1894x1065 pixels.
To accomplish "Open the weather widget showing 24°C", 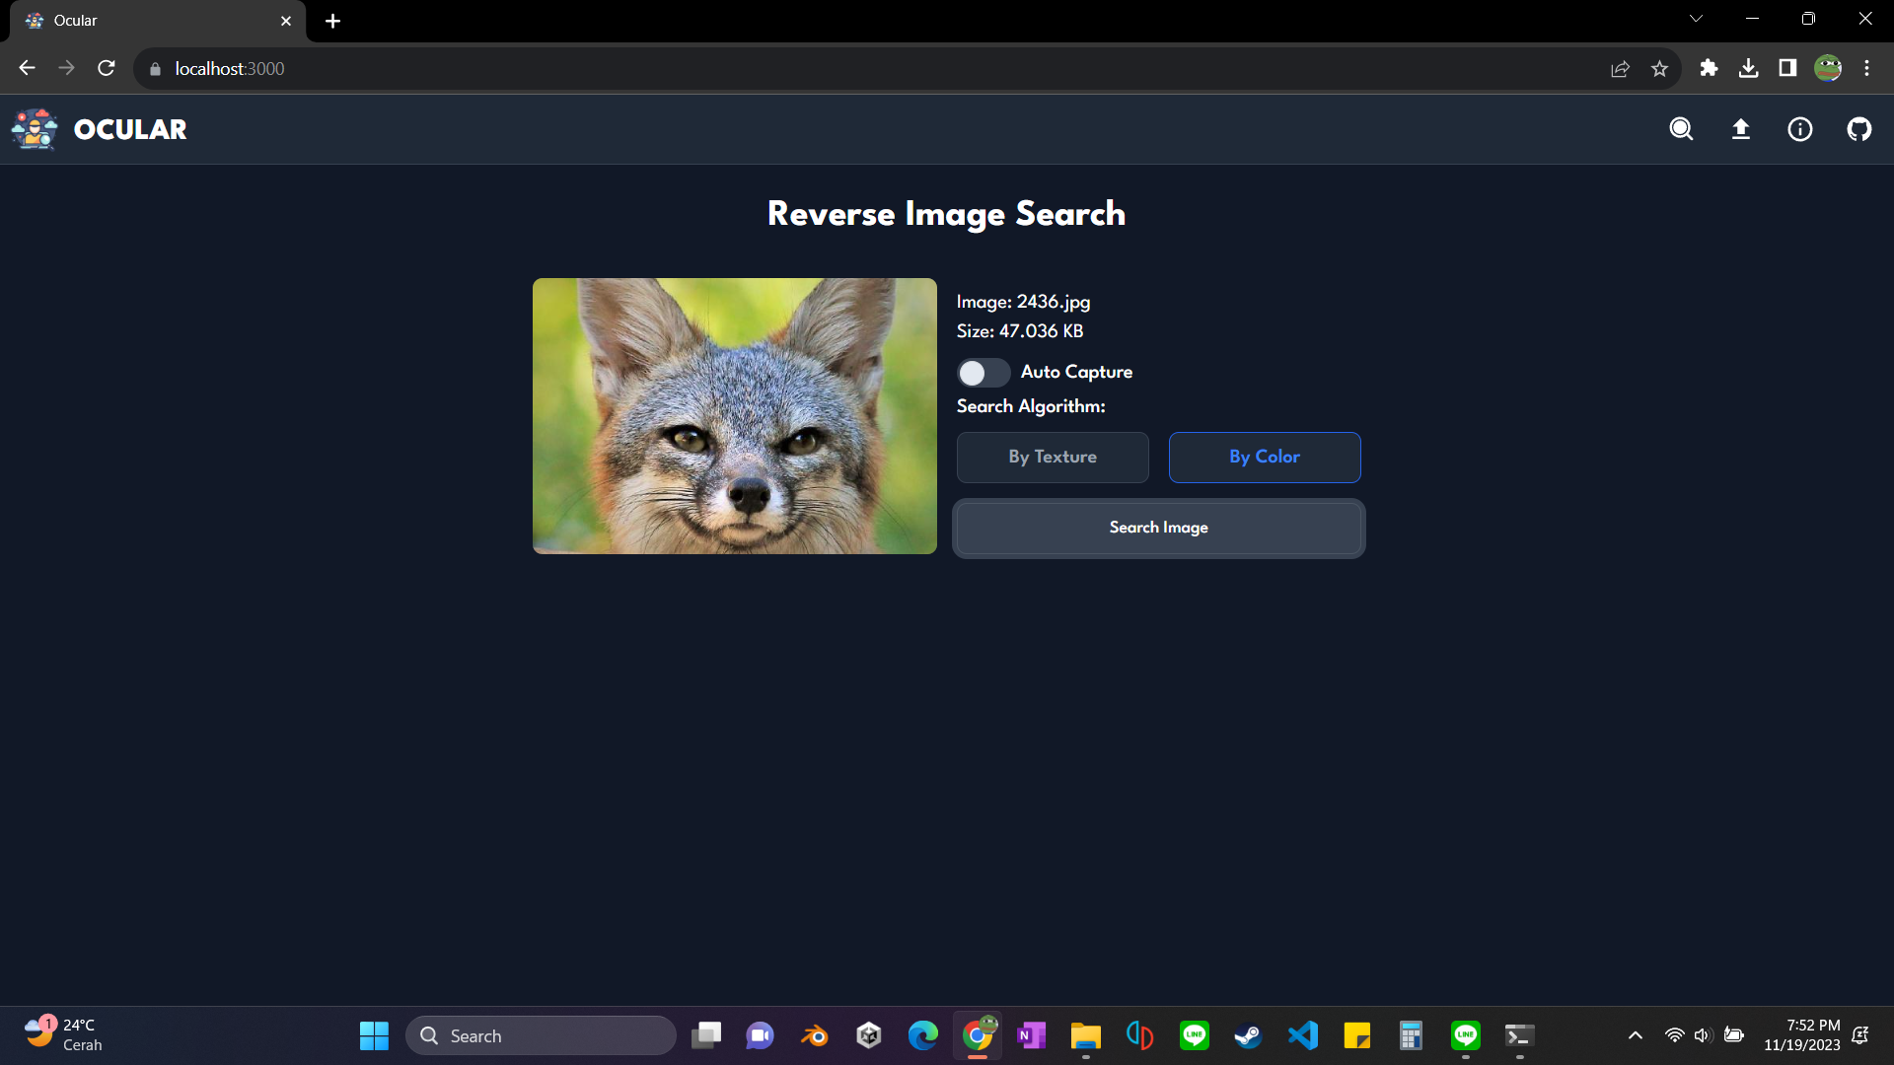I will tap(64, 1035).
